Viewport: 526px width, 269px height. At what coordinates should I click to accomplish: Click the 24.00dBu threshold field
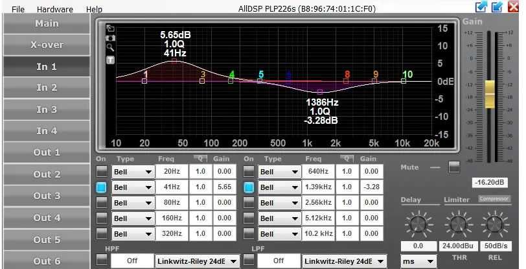pos(458,246)
